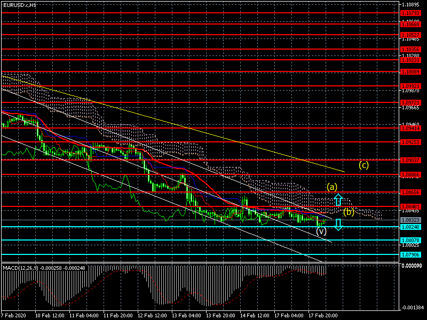Click the 10 Feb 12:00 time label
Screen dimensions: 427x320
(x=50, y=315)
